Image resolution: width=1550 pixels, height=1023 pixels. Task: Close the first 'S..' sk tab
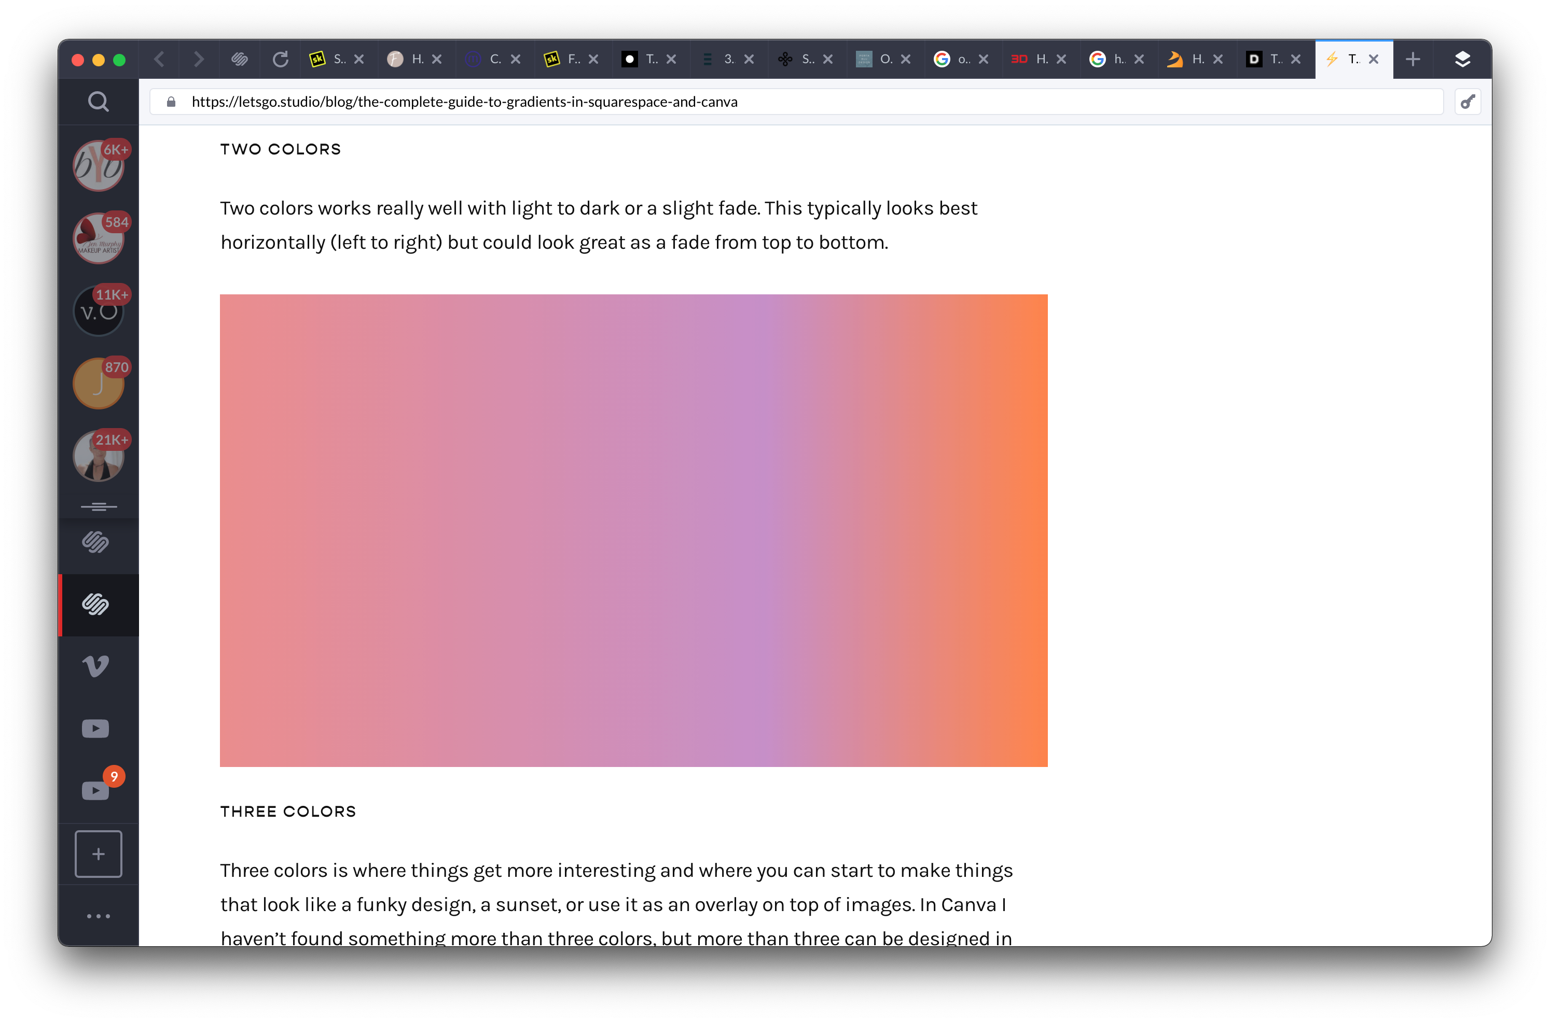[359, 60]
